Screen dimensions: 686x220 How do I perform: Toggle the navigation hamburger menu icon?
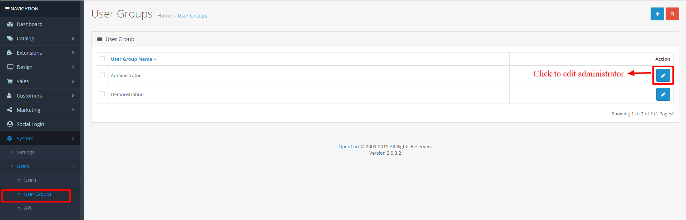pyautogui.click(x=7, y=9)
